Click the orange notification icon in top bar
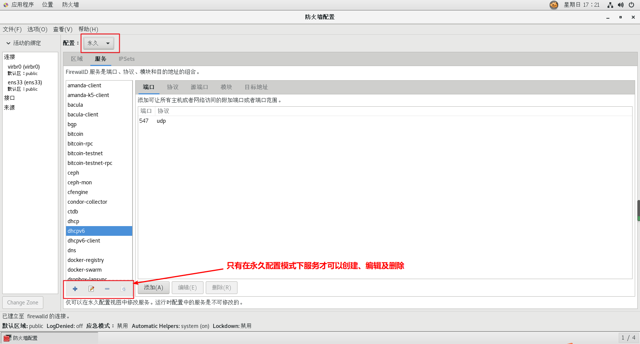This screenshot has width=640, height=344. [x=554, y=5]
